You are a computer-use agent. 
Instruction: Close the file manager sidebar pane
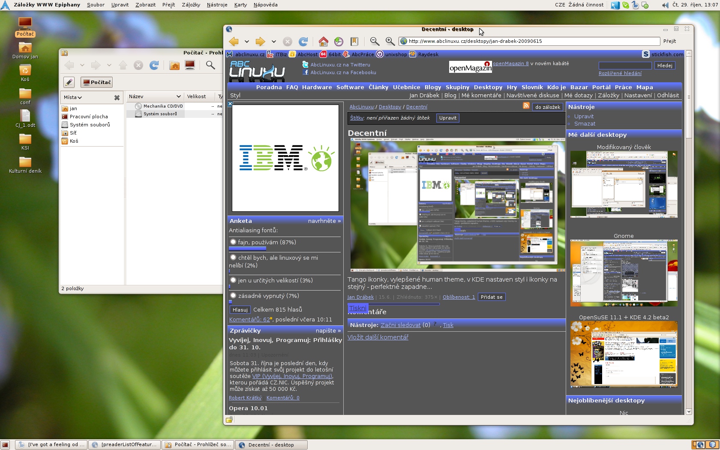[117, 98]
